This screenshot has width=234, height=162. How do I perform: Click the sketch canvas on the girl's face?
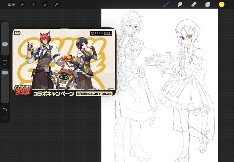tap(186, 38)
